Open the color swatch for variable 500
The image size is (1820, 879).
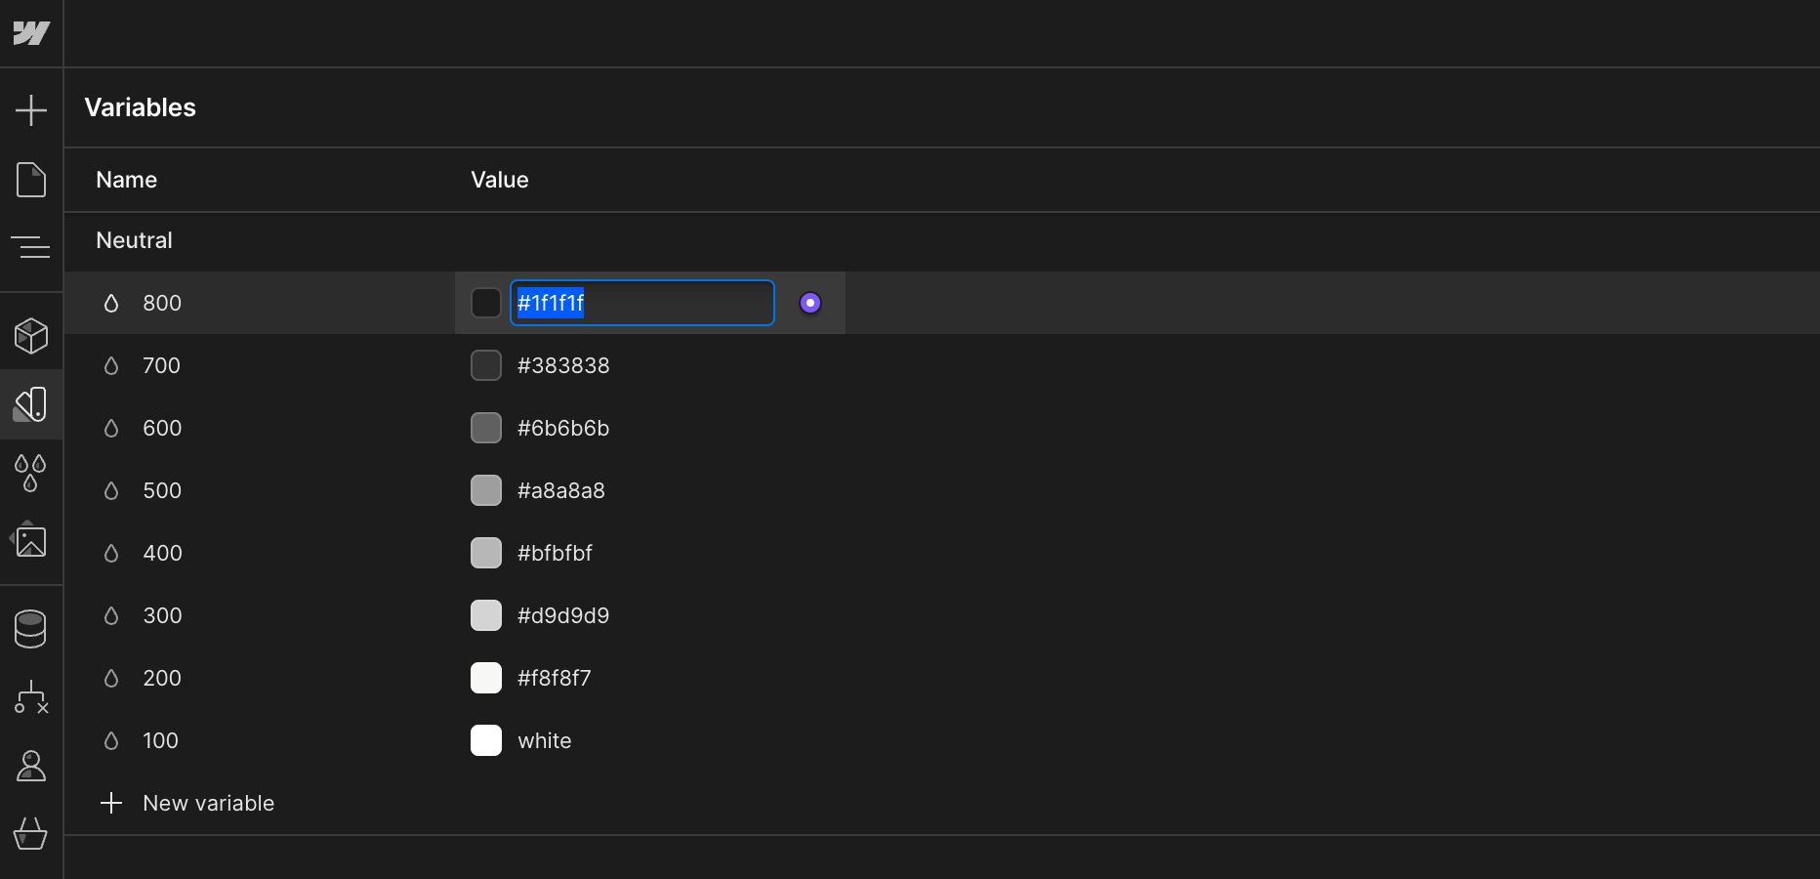[x=485, y=490]
